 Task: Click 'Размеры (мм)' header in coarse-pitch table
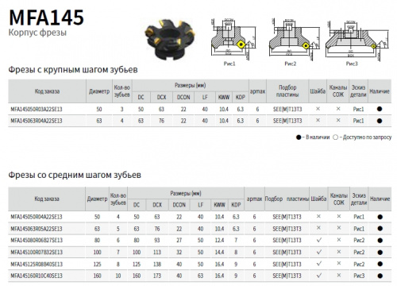(x=190, y=85)
